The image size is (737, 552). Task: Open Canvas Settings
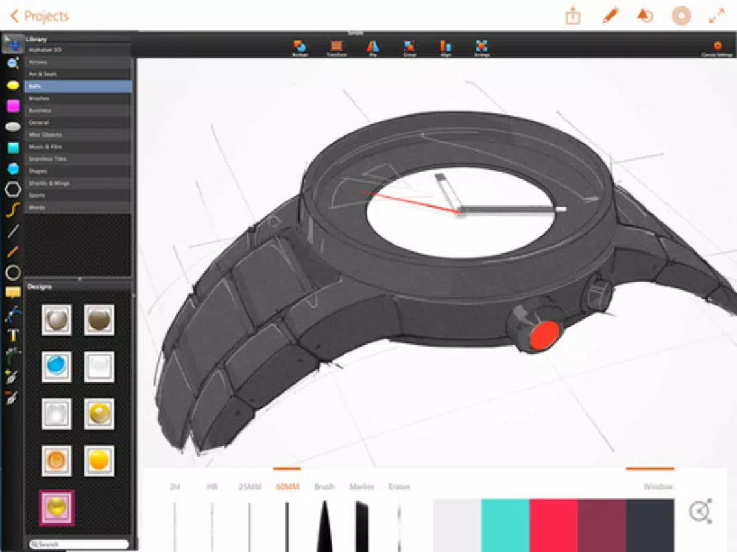coord(718,49)
